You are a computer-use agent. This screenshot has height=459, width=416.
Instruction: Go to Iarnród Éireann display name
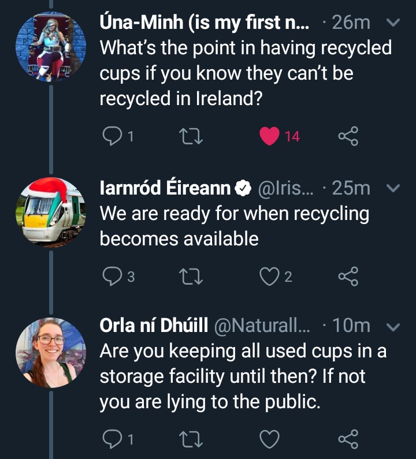tap(166, 188)
